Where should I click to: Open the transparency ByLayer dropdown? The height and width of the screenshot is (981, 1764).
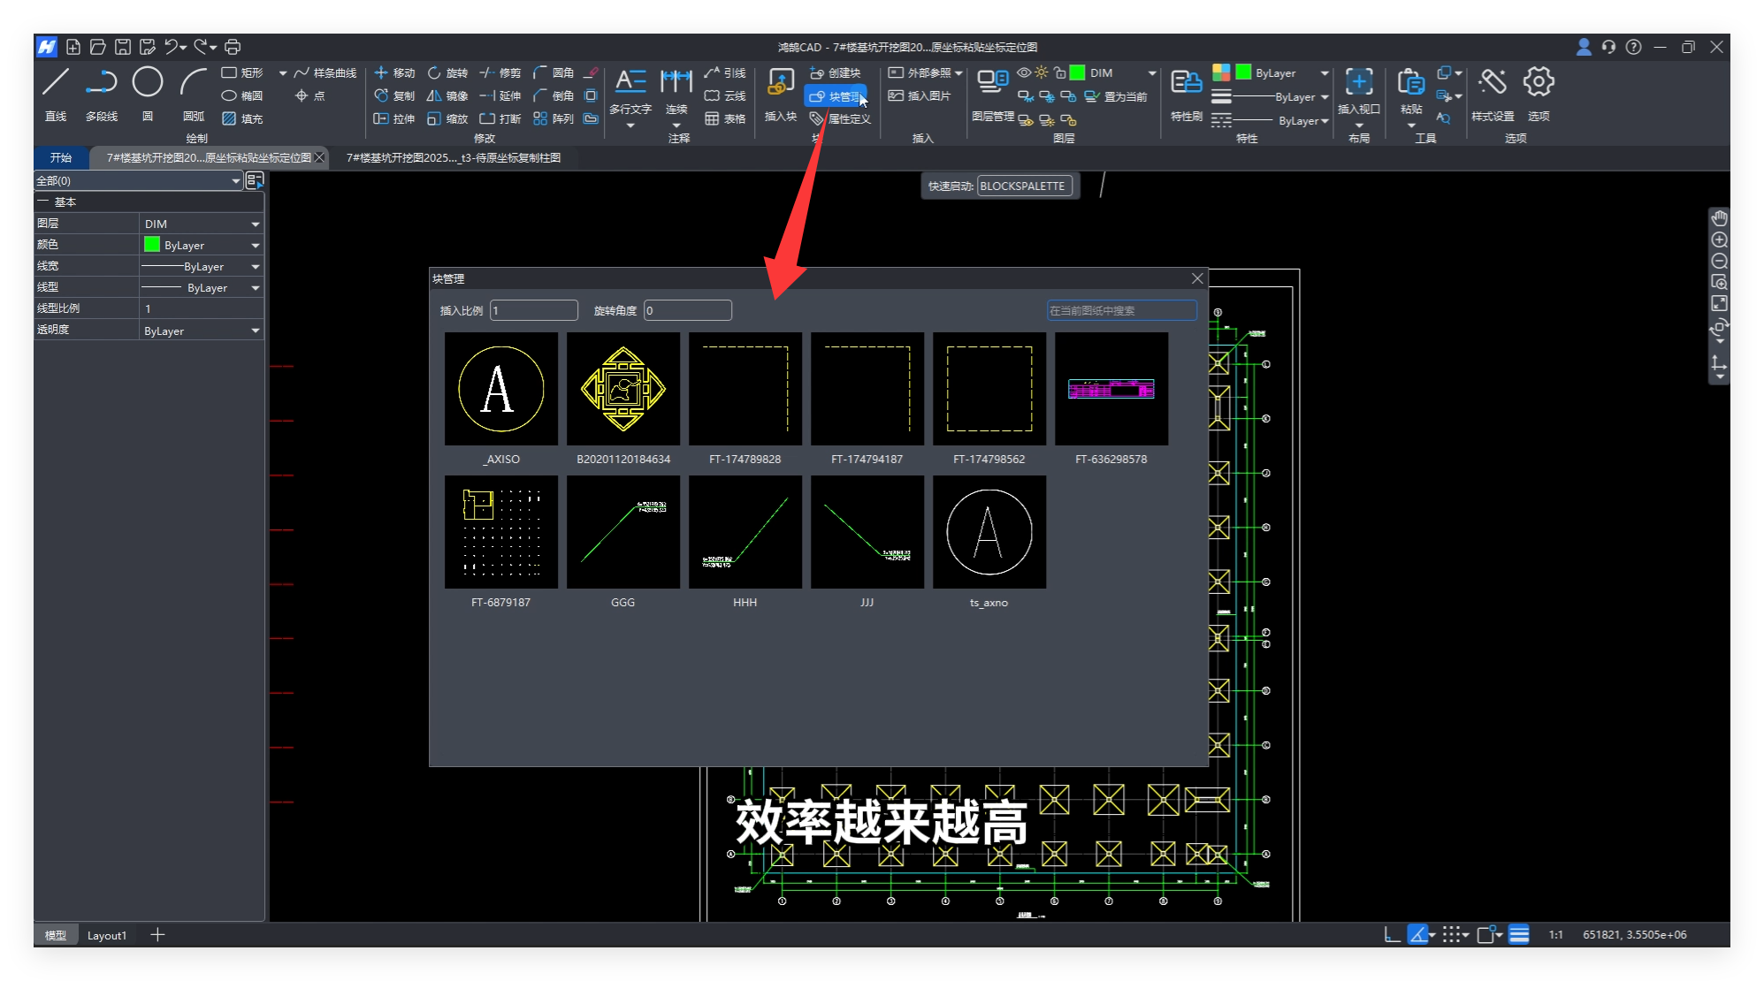coord(256,331)
